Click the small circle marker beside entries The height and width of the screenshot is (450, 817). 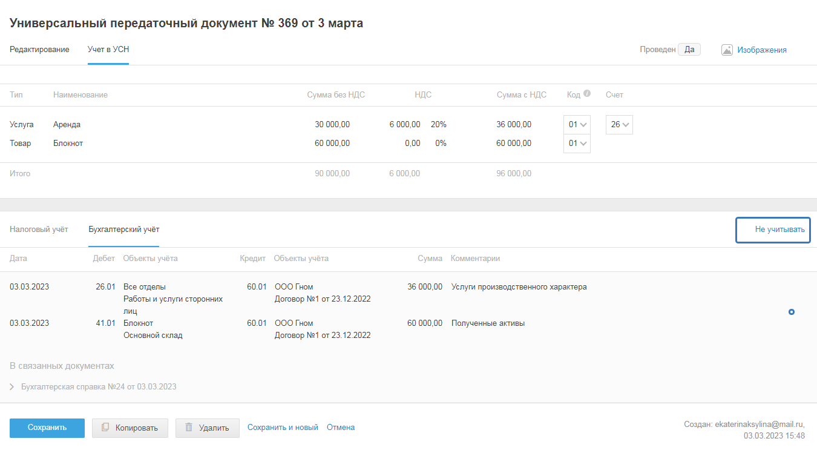791,312
